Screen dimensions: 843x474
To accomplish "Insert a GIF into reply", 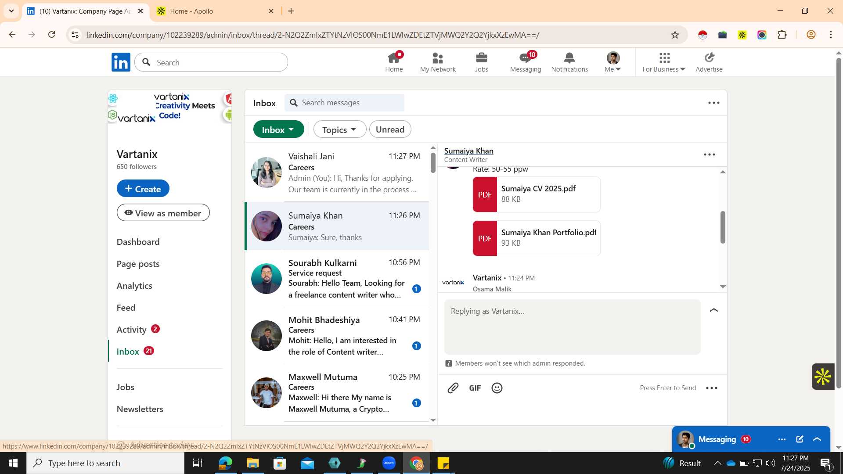I will point(475,388).
